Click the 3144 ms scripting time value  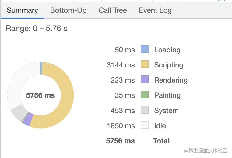[x=121, y=65]
